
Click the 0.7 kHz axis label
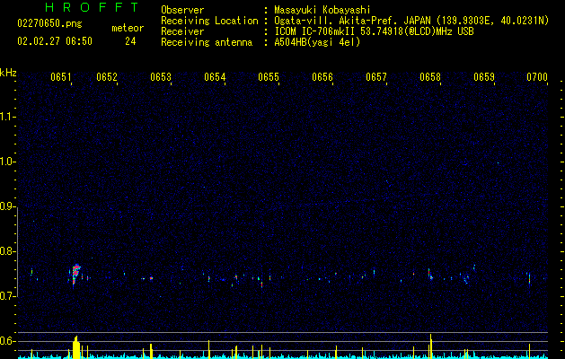8,296
